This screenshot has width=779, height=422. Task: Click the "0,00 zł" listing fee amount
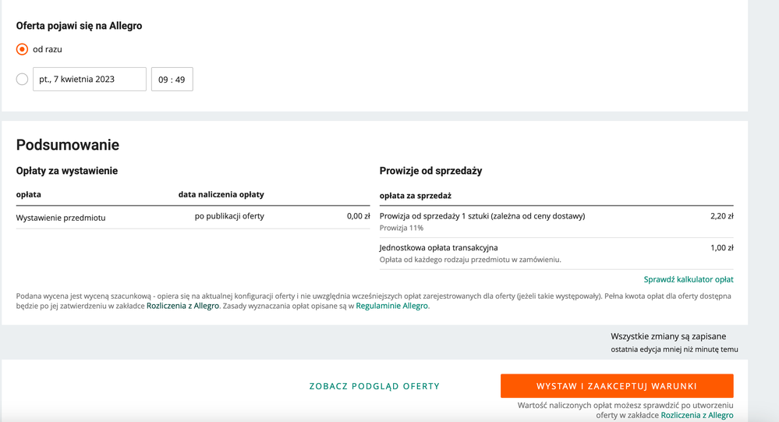358,216
